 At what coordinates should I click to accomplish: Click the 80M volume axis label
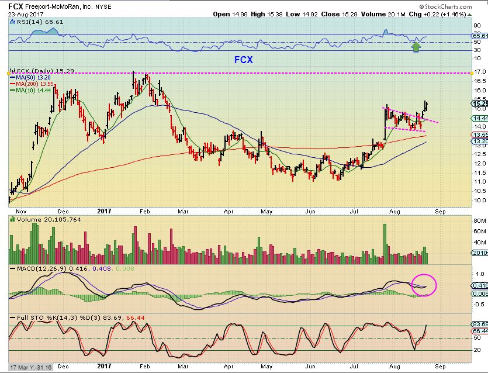point(480,221)
